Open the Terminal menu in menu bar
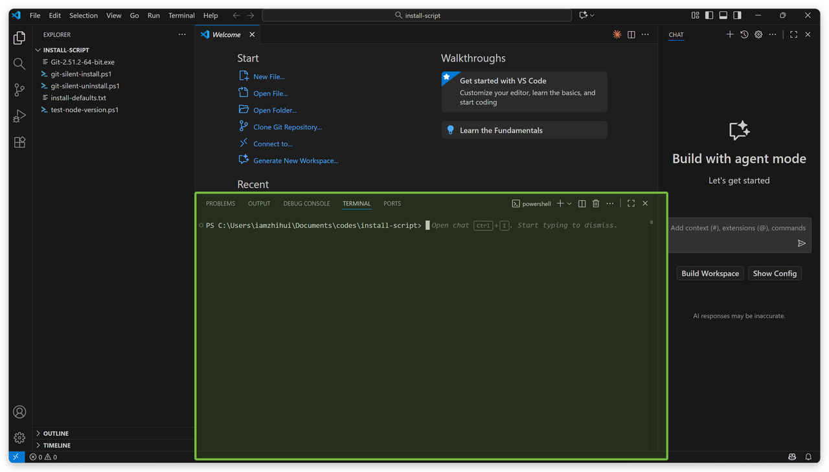 (x=181, y=15)
